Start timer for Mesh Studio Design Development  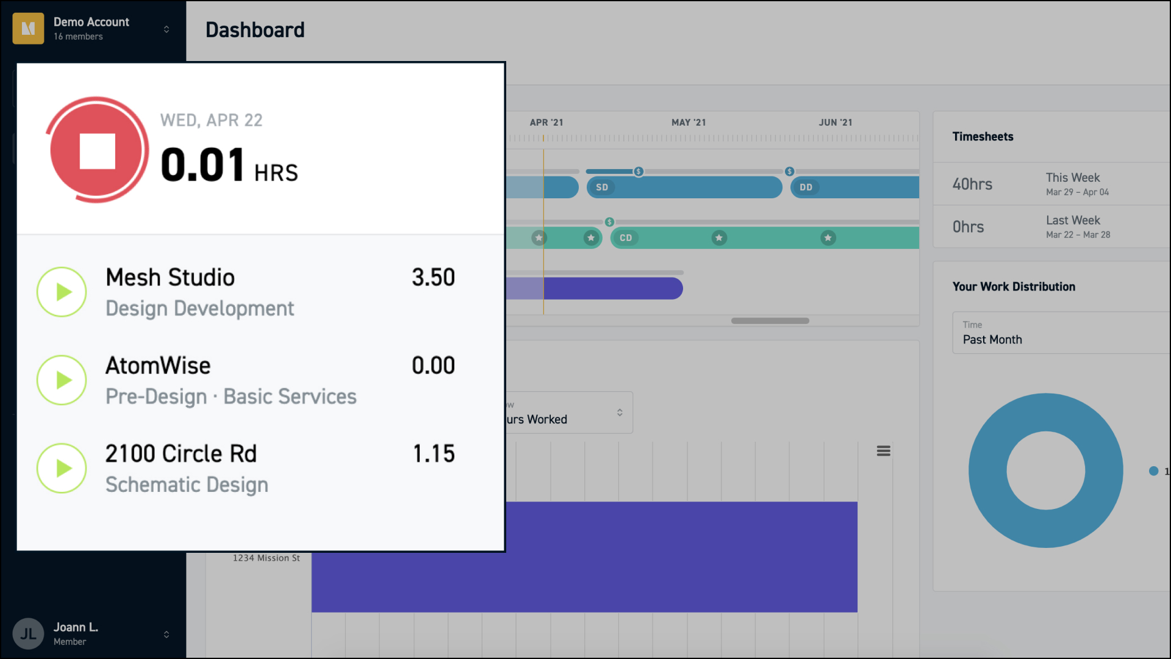click(x=62, y=292)
